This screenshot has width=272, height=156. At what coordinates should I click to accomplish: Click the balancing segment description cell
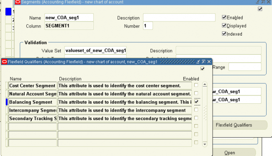coord(125,102)
